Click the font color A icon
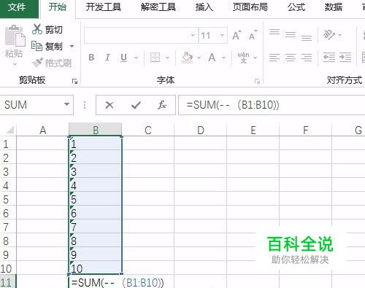The image size is (365, 288). [x=212, y=58]
